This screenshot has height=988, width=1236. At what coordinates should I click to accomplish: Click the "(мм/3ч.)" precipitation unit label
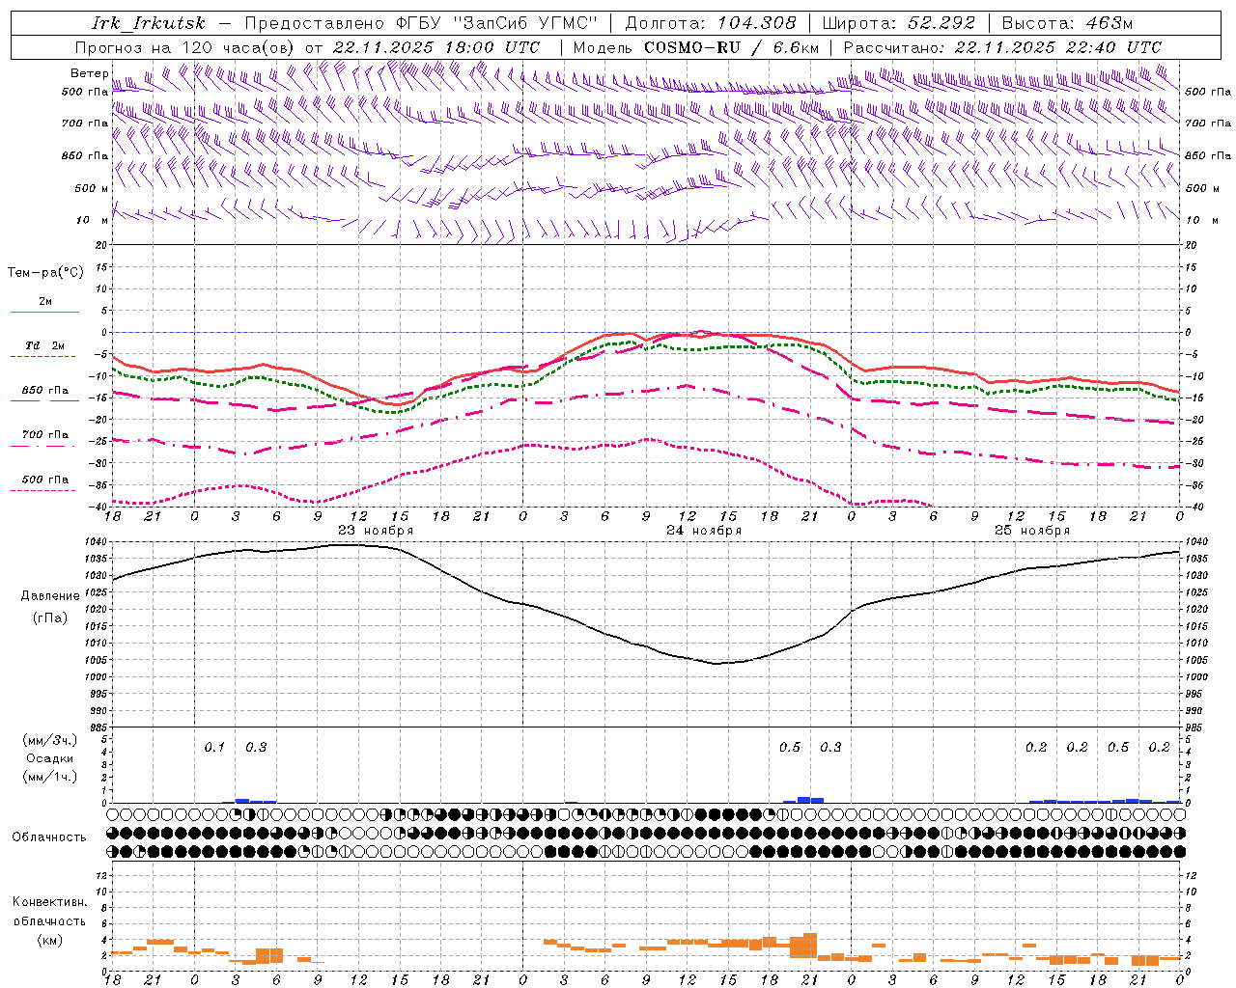50,740
